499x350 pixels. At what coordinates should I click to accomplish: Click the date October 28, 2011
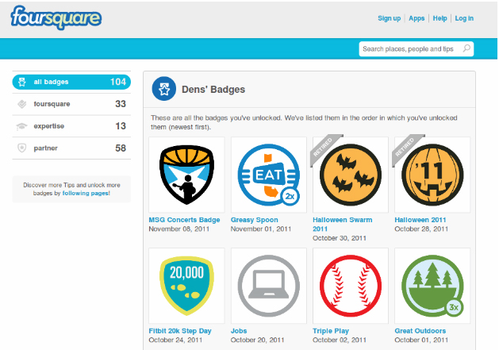(x=421, y=229)
